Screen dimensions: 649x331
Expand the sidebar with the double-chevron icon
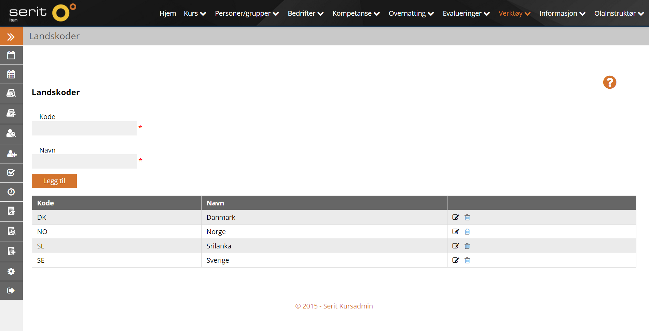click(11, 36)
